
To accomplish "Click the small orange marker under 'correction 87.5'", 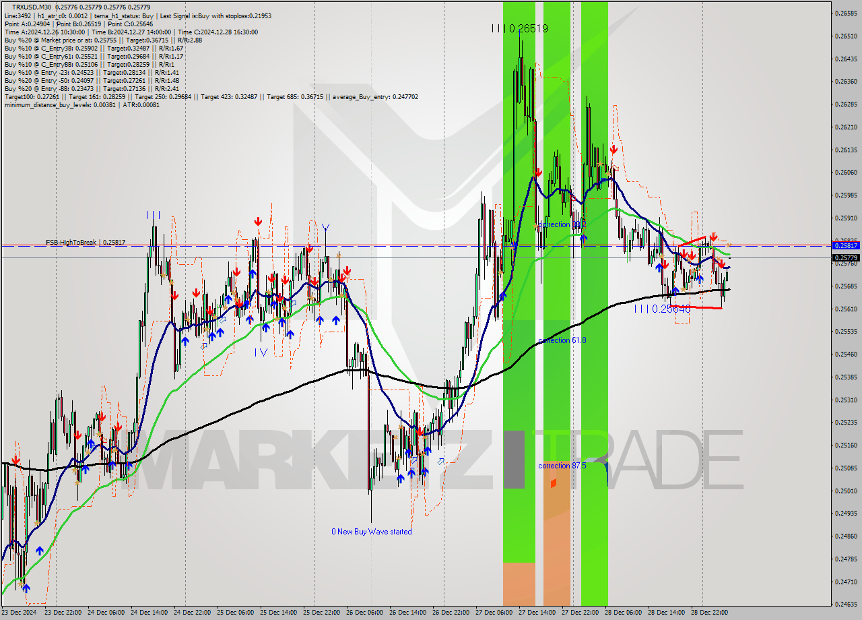I will pos(553,483).
